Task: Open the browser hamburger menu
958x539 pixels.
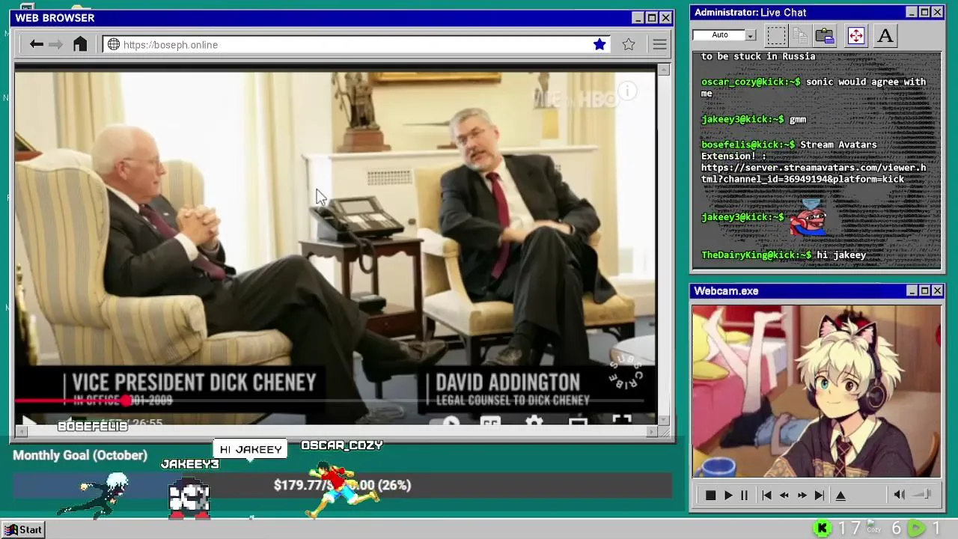Action: tap(659, 44)
